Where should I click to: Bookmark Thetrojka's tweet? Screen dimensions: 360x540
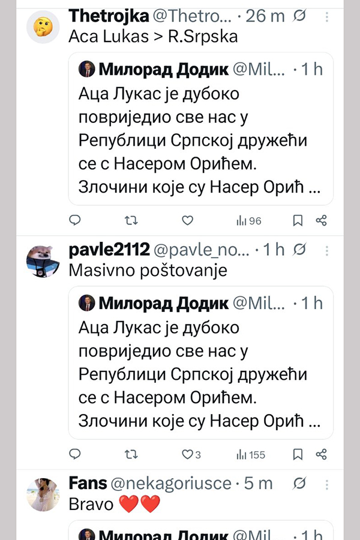click(x=297, y=221)
